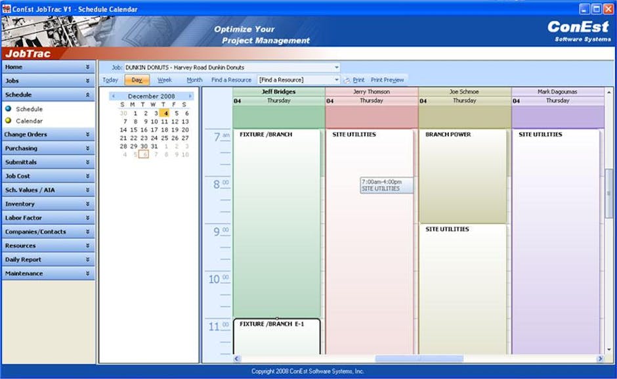Switch to the Week view
Viewport: 617px width, 379px height.
(164, 79)
